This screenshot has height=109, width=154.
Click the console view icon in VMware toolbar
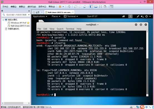tap(111, 7)
